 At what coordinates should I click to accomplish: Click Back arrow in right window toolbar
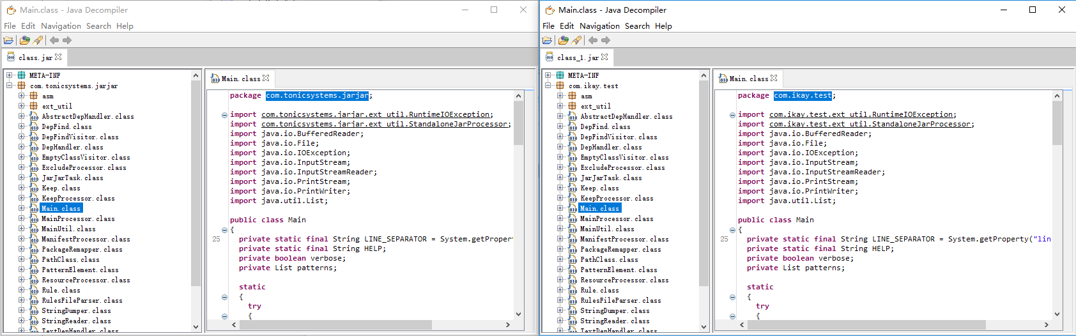pyautogui.click(x=593, y=40)
